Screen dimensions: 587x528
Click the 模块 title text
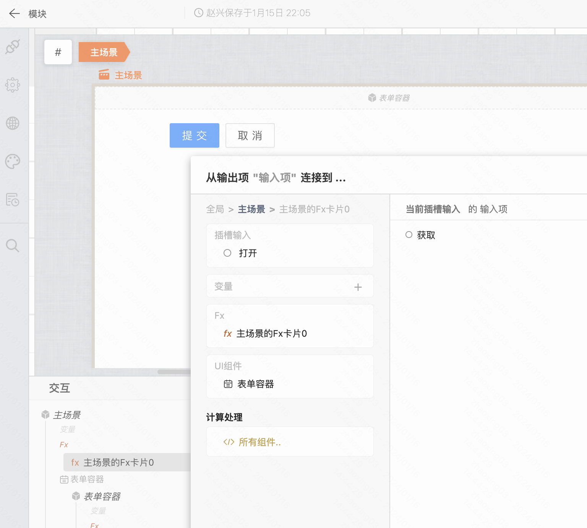coord(37,14)
